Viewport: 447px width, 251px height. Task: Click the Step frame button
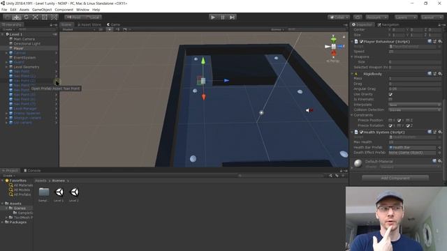coord(232,17)
